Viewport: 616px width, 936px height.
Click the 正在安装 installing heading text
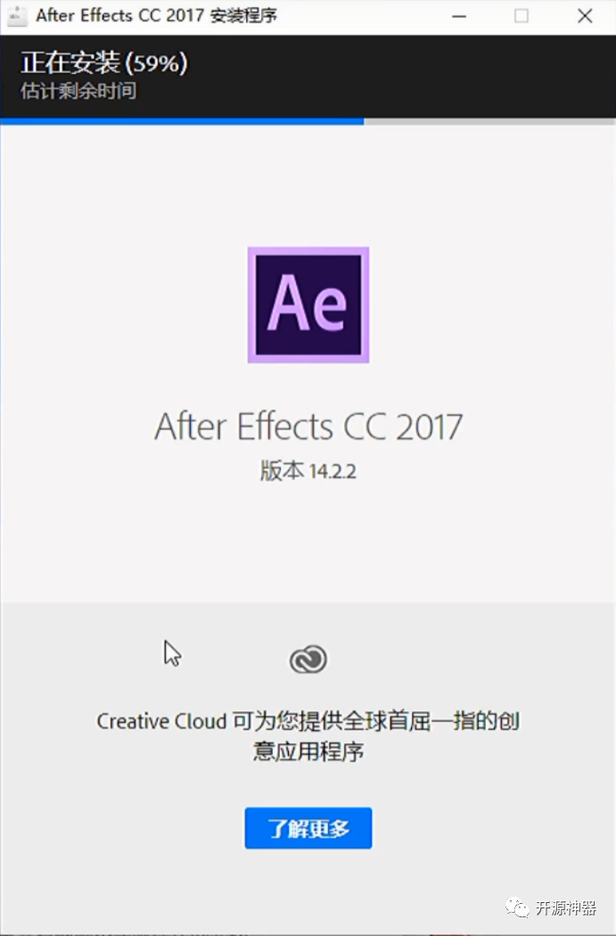click(70, 62)
